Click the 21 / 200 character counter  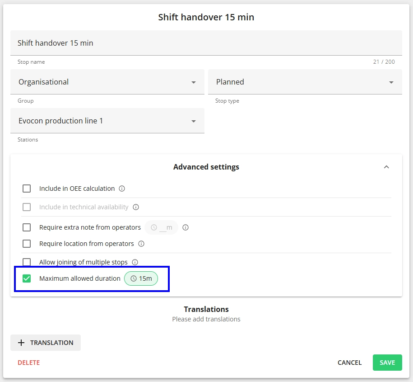[384, 62]
